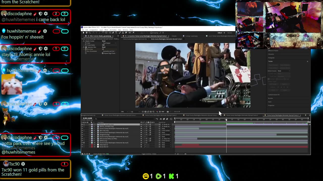Click the second icon at timeline bottom-left
The image size is (323, 181).
pyautogui.click(x=85, y=154)
